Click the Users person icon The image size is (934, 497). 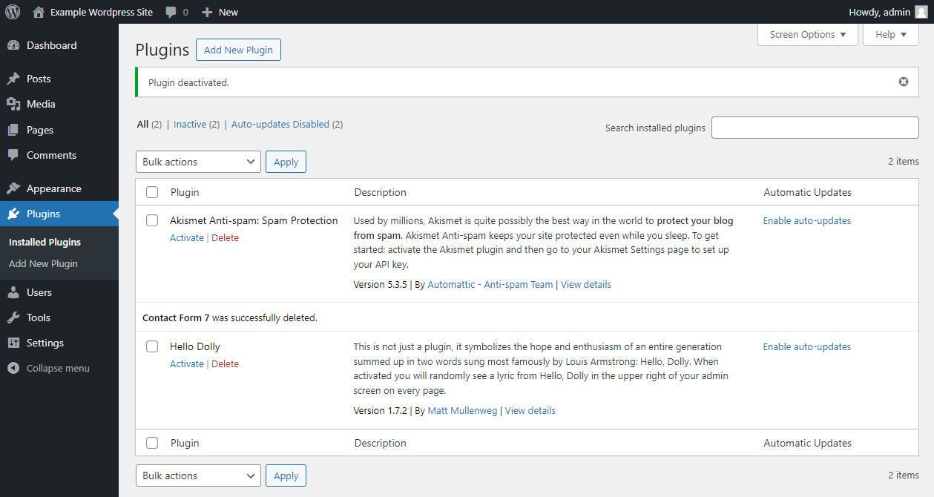(x=13, y=292)
